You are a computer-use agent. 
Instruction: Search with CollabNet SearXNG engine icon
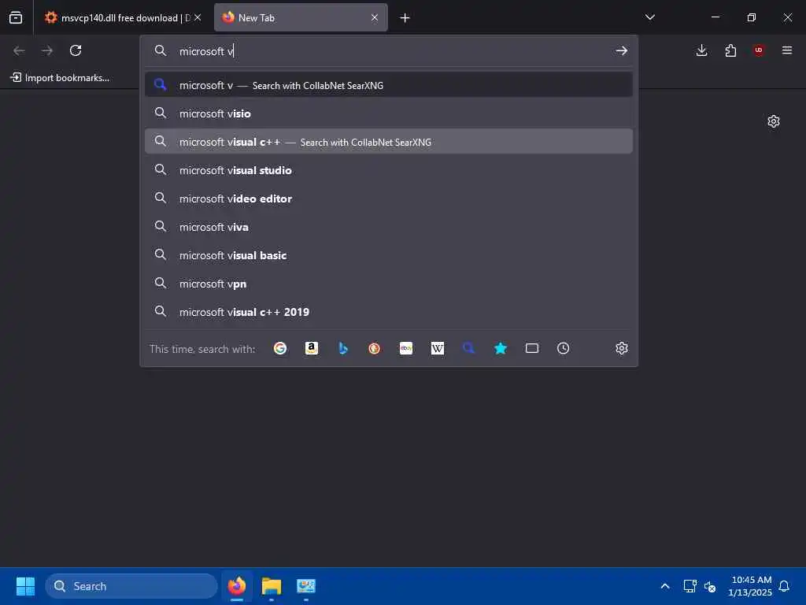coord(469,348)
